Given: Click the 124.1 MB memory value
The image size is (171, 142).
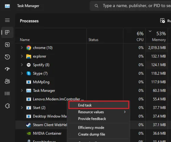Looking at the screenshot, I should (158, 65).
